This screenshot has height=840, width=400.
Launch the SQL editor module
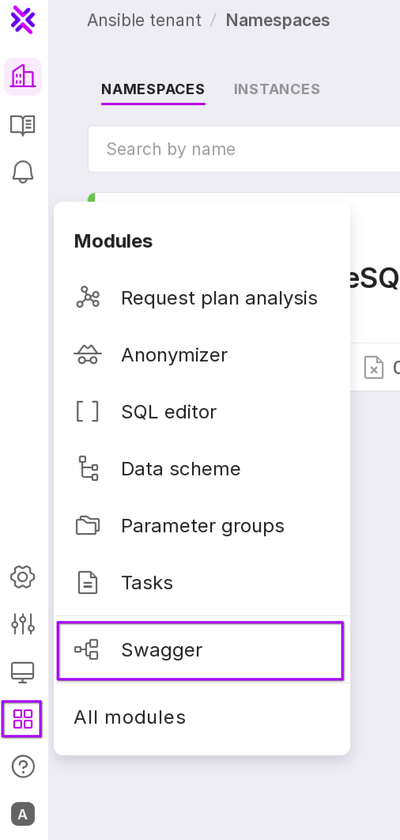pyautogui.click(x=169, y=412)
